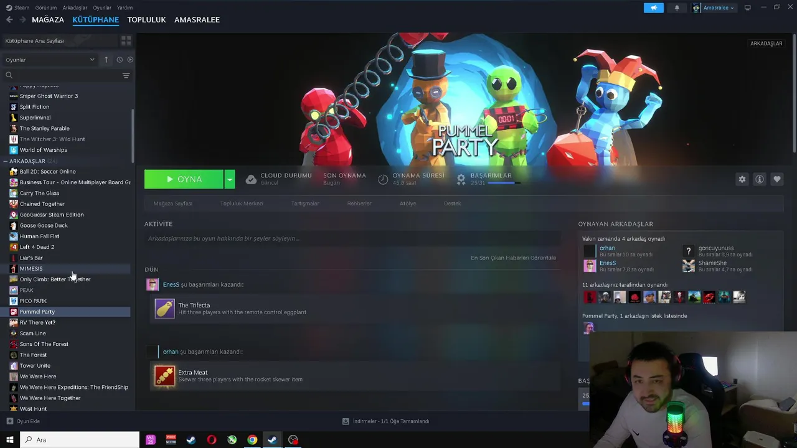
Task: Open the Görünüm menu
Action: [x=46, y=7]
